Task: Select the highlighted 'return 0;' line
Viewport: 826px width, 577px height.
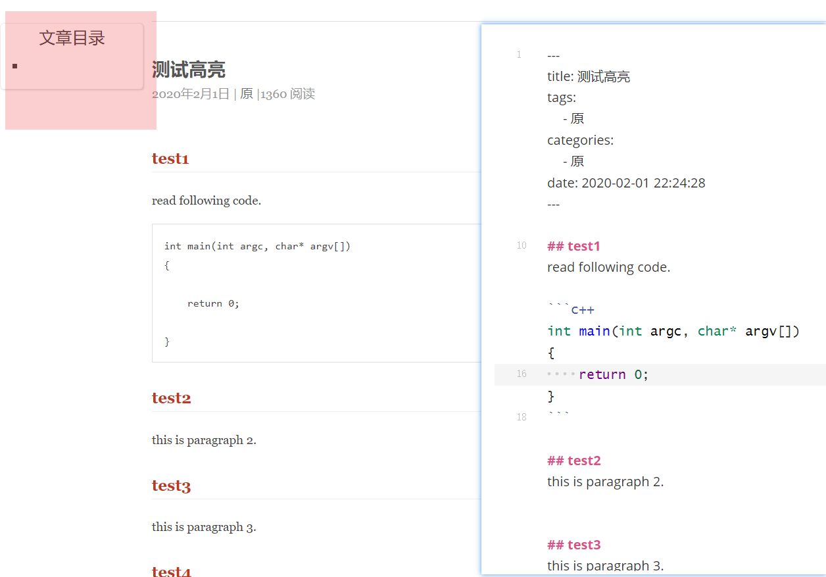Action: [612, 374]
